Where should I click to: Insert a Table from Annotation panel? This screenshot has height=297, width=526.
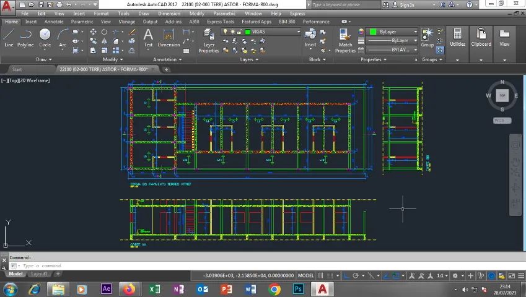click(x=186, y=51)
